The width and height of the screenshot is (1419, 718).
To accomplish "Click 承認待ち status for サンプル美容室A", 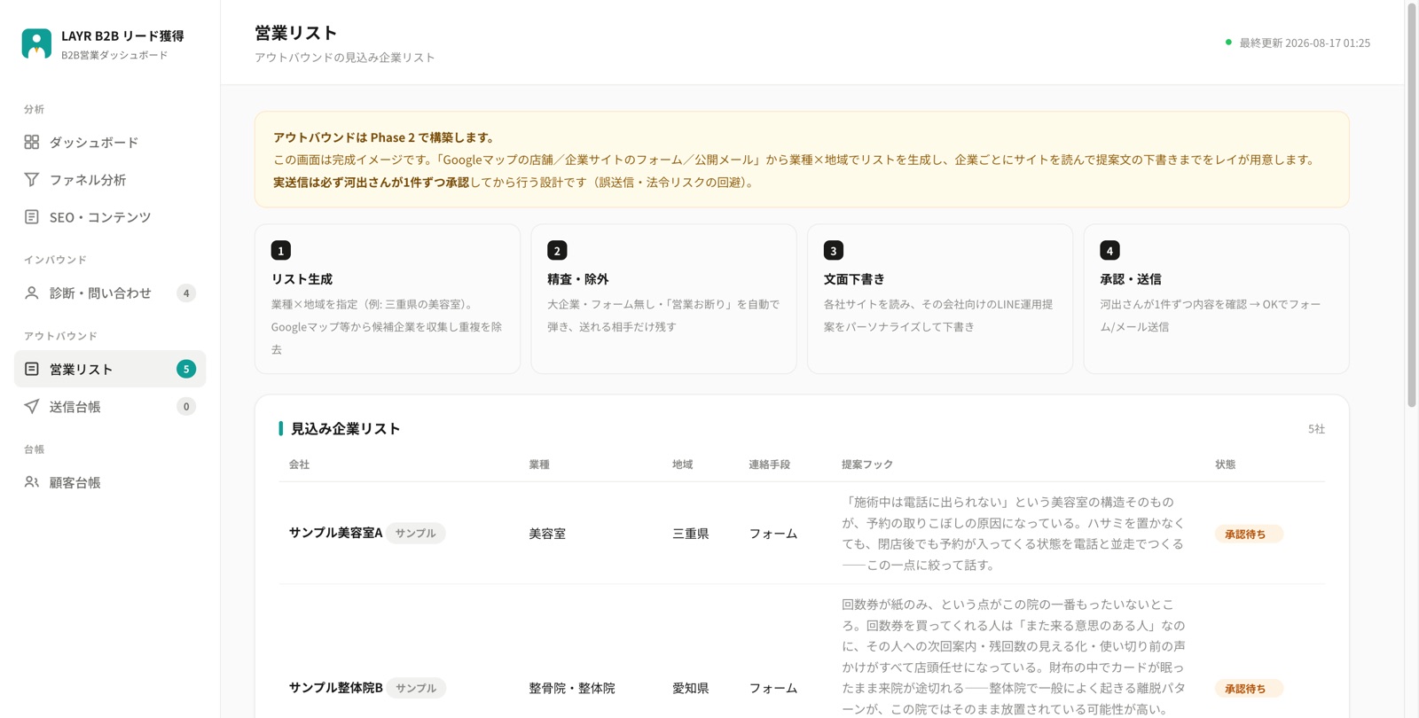I will point(1249,534).
